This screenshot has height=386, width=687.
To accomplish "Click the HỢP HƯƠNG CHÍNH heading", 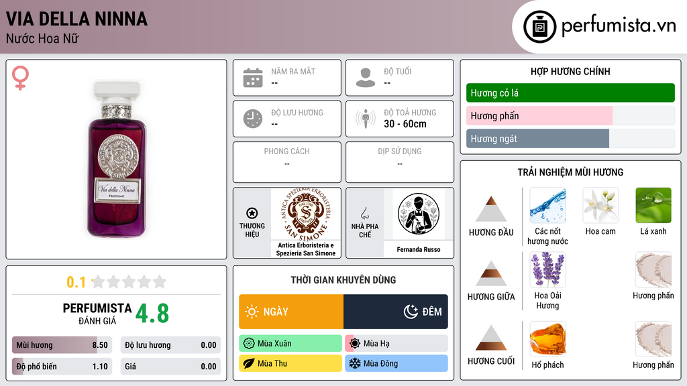I will point(570,71).
